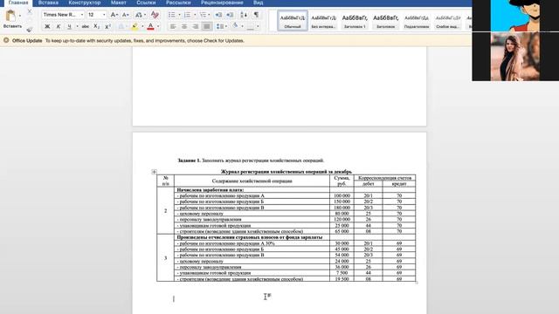Increase font size with the larger A
The height and width of the screenshot is (314, 559).
[x=114, y=15]
